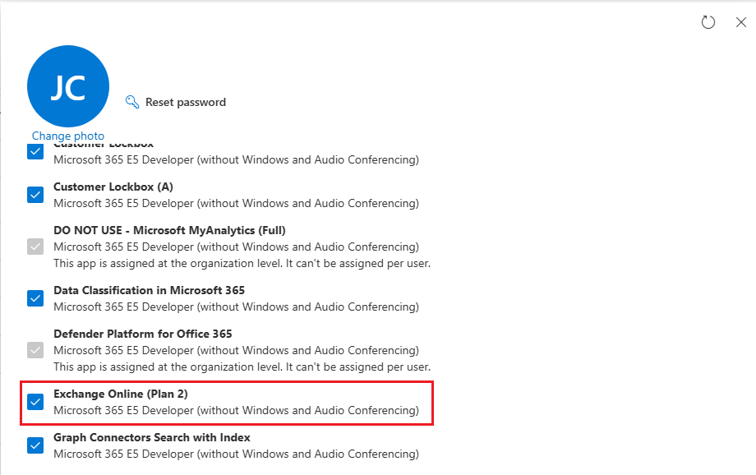Click the Exchange Online (Plan 2) label

point(121,394)
